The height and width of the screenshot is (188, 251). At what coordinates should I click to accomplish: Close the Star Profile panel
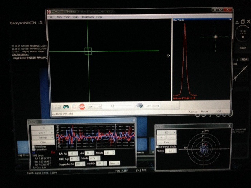click(x=230, y=20)
